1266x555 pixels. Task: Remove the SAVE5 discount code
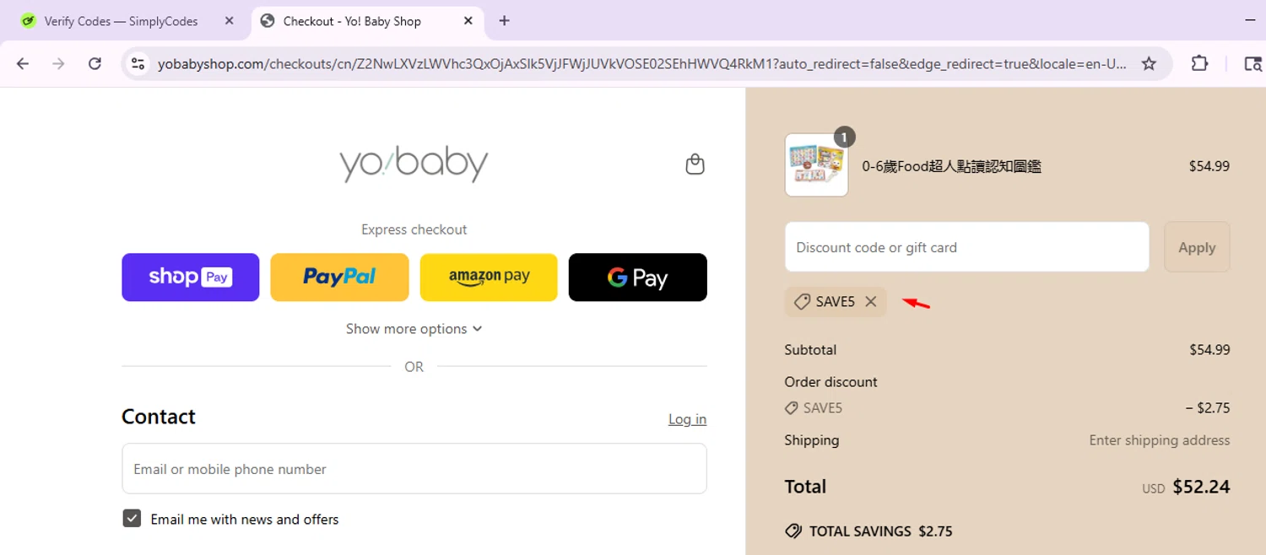point(871,301)
